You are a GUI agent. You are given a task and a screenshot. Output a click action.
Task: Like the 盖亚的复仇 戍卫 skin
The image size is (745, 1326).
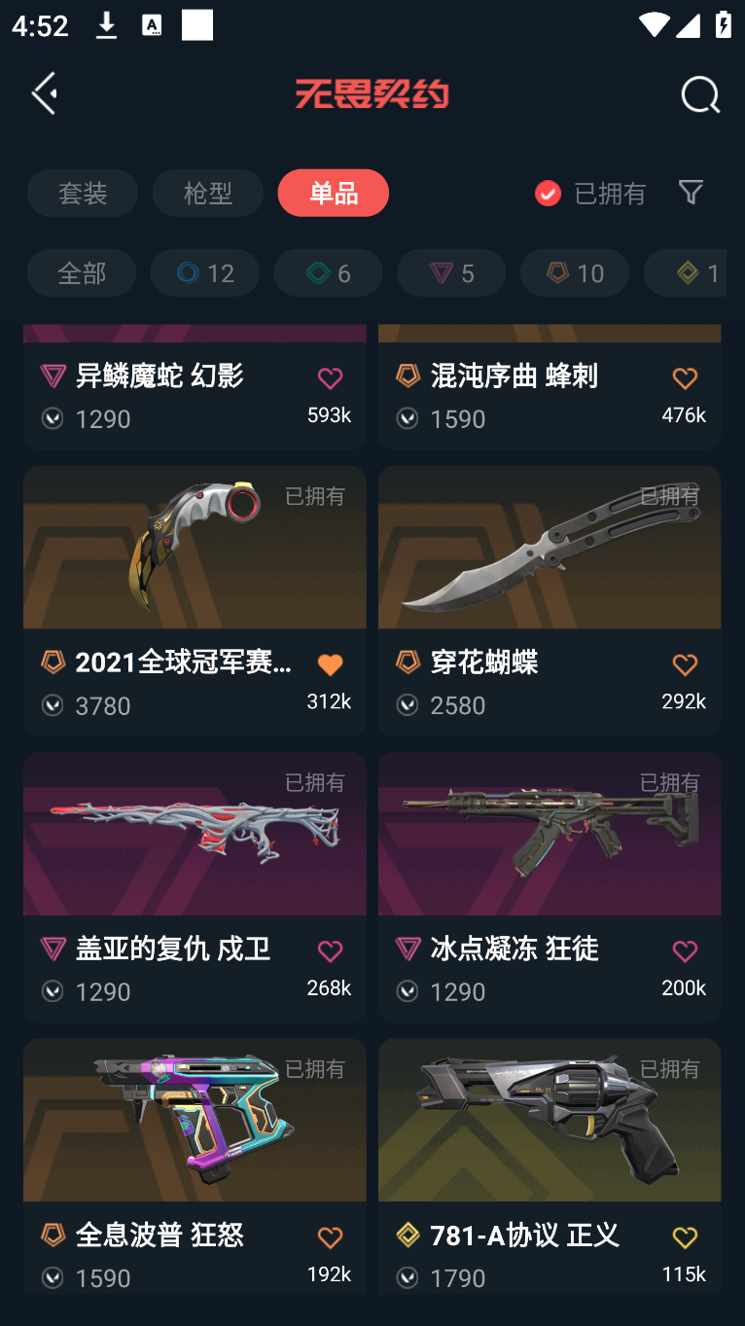click(x=331, y=950)
